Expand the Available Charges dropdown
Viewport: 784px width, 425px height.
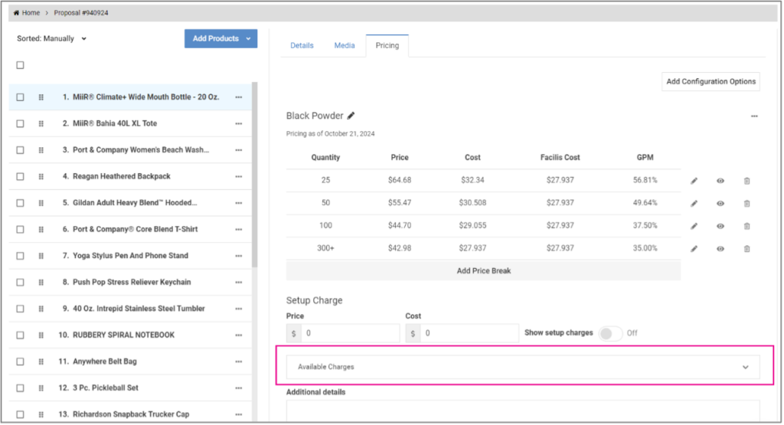pyautogui.click(x=523, y=368)
